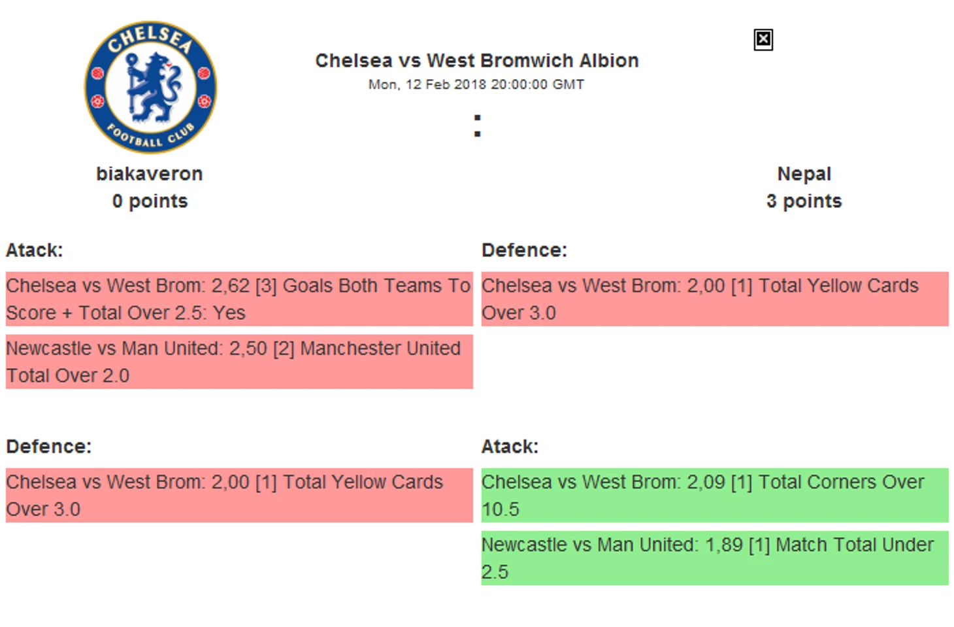Select the Manchester United Total Over 2.0 bet

239,362
